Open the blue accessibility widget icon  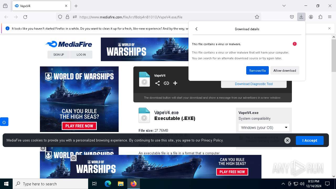4,122
